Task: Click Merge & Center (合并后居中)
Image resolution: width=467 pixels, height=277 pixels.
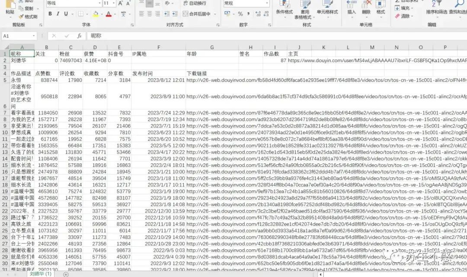Action: (x=197, y=14)
